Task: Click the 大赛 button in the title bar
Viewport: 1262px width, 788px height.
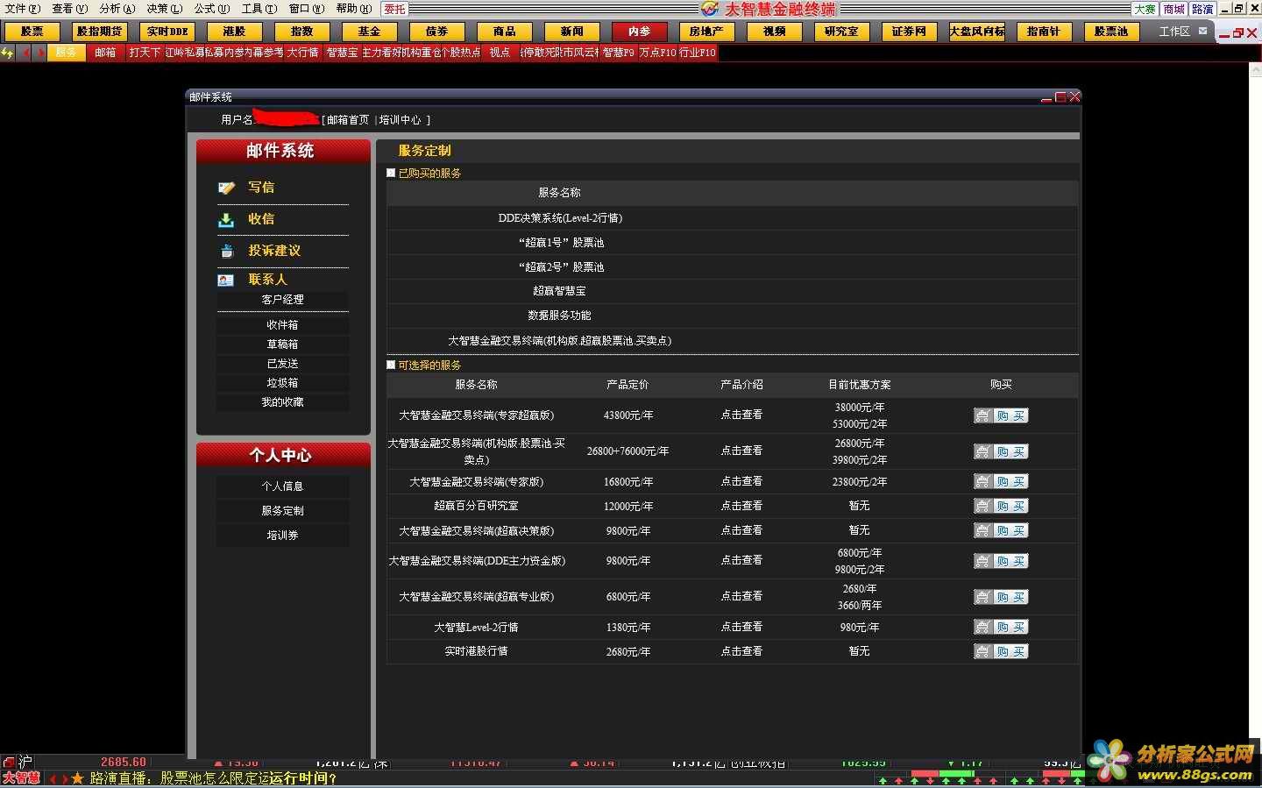Action: (x=1145, y=9)
